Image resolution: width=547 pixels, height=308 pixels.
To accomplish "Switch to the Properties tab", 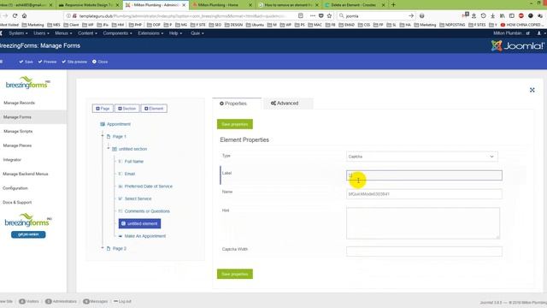I will [x=237, y=104].
